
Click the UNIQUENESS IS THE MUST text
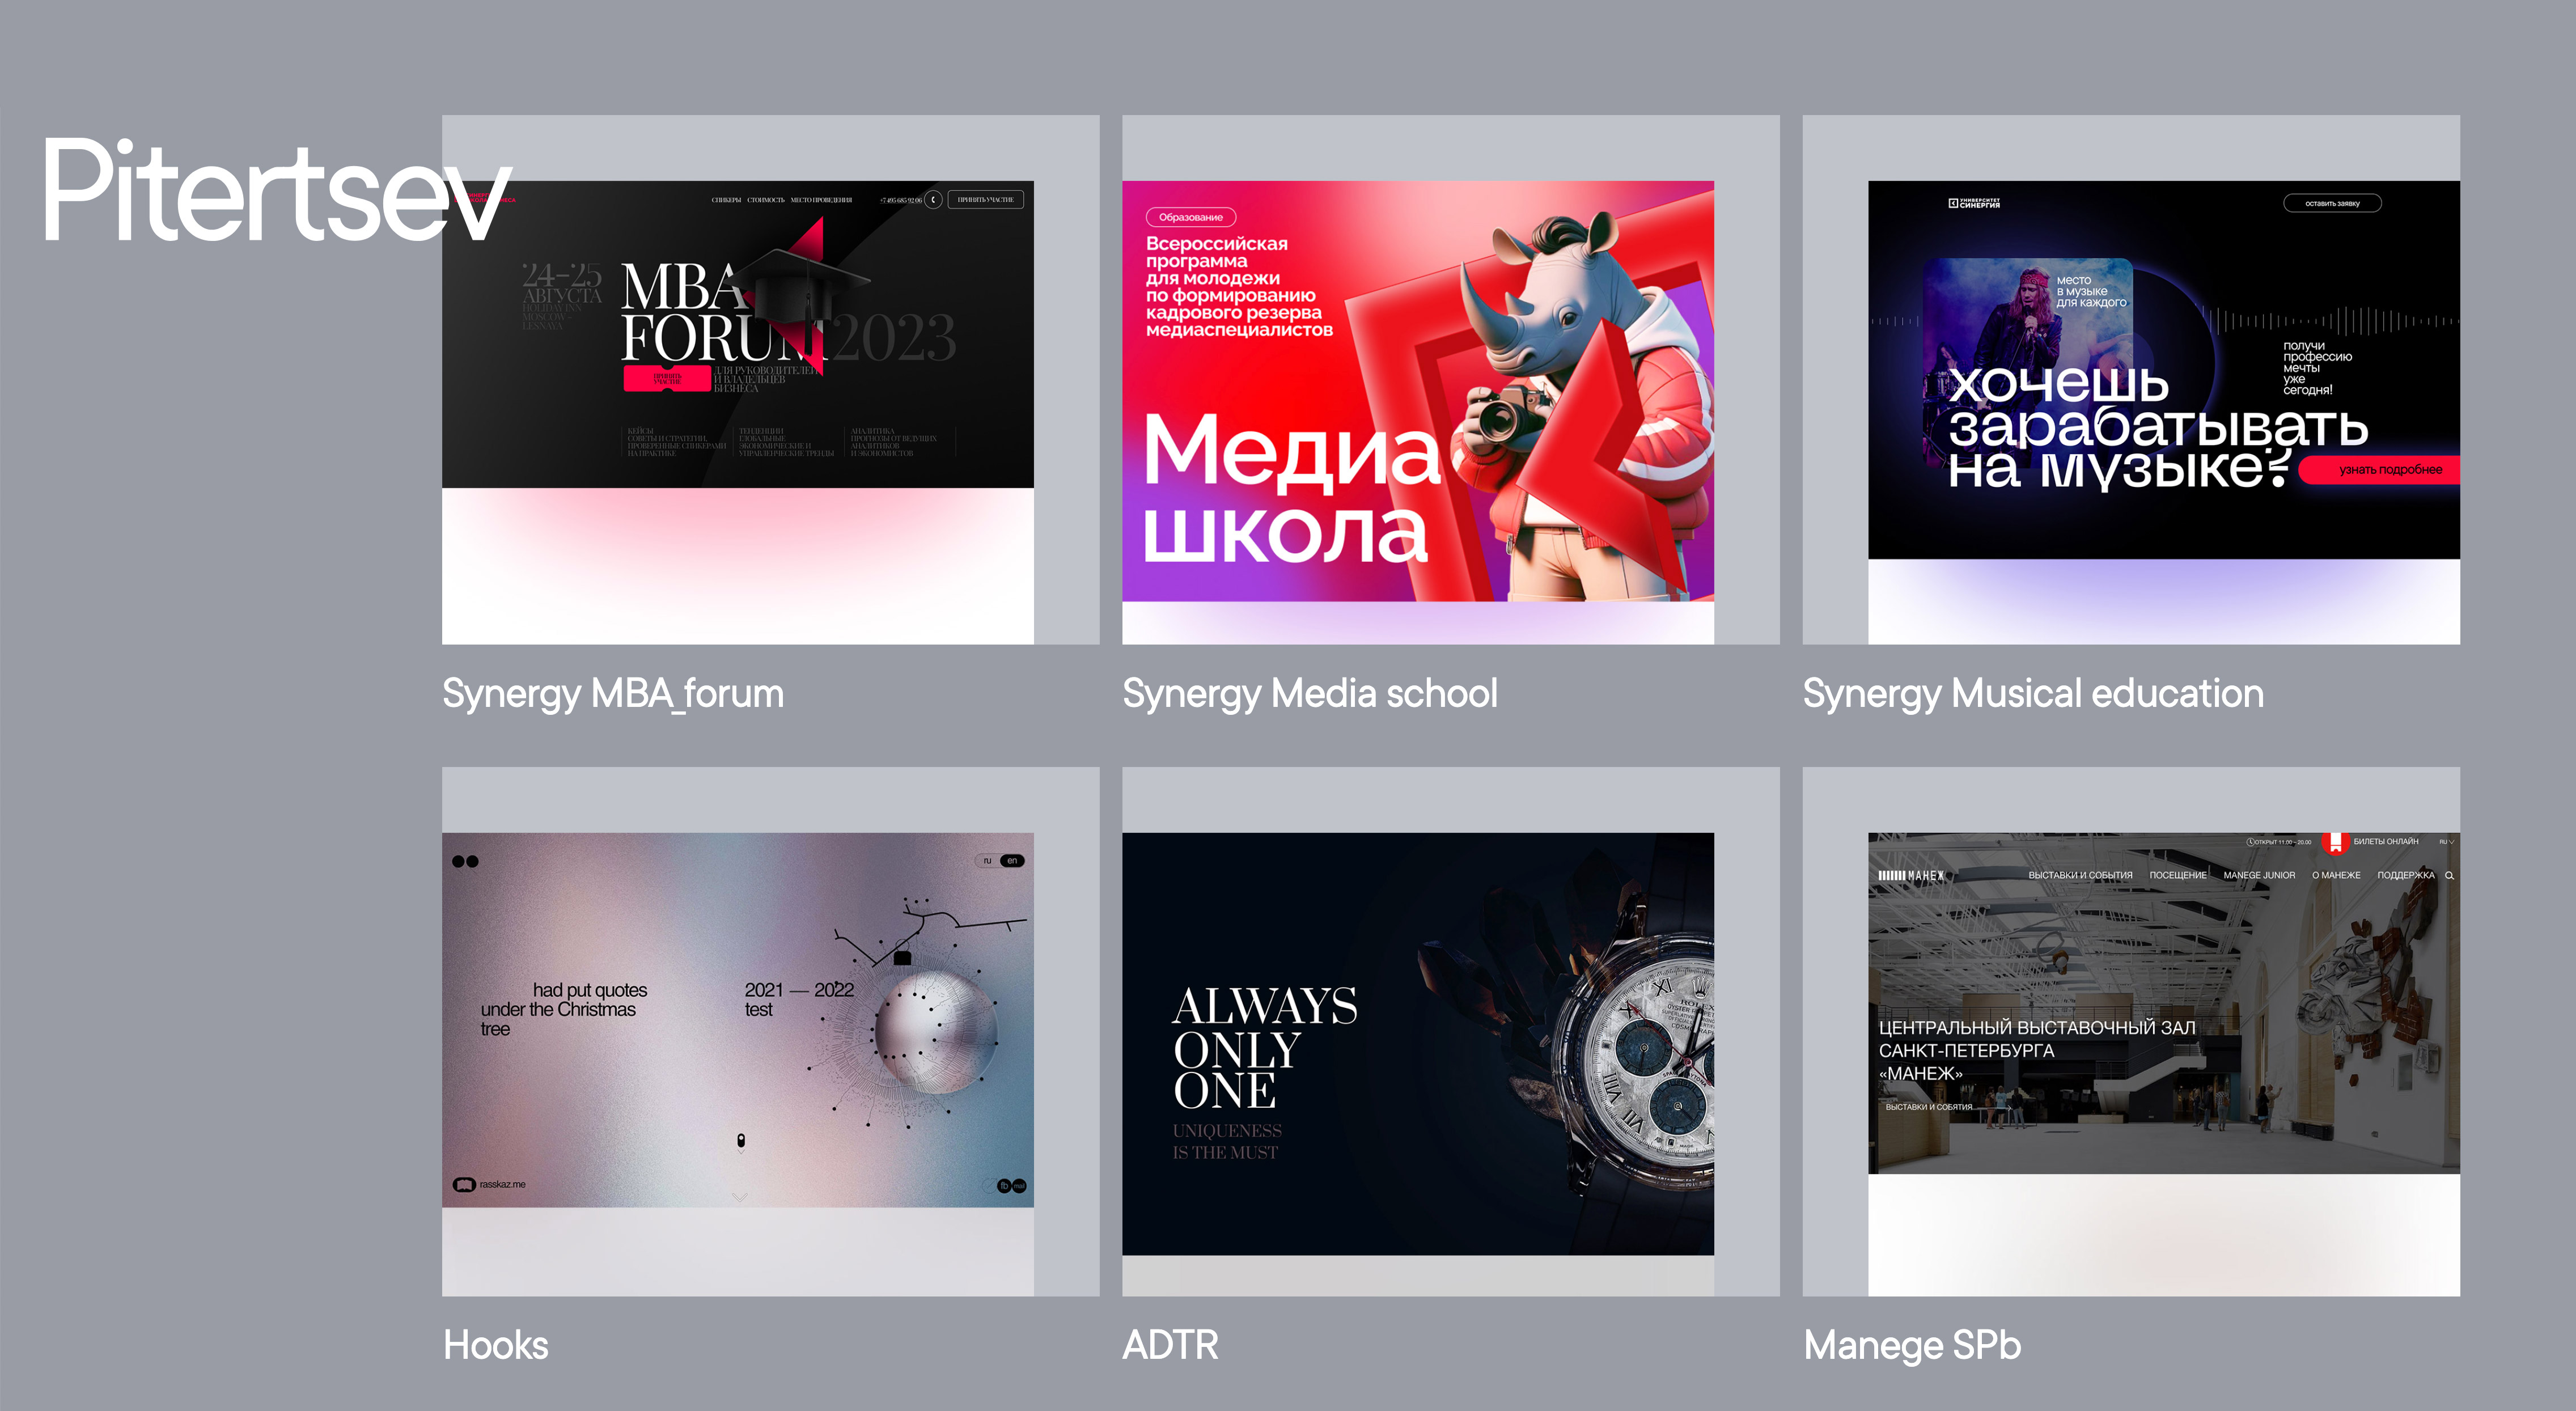click(x=1227, y=1141)
